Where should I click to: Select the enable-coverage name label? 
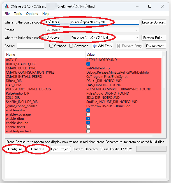click(x=18, y=114)
